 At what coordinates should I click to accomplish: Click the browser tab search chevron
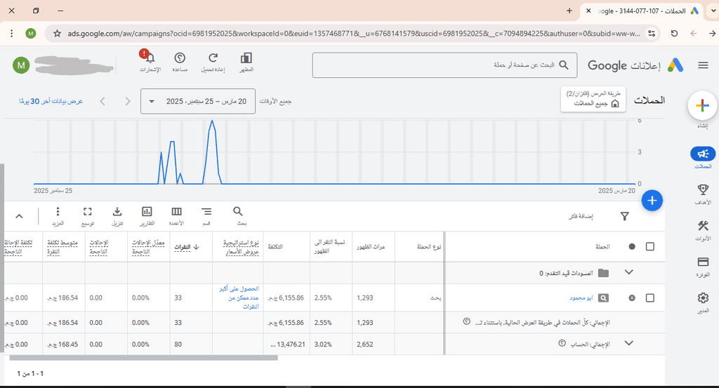click(712, 11)
